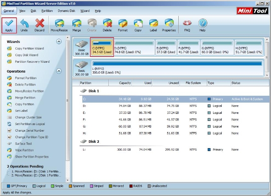Select the Move/Resize toolbar icon
Screen dimensions: 271x196
point(59,25)
